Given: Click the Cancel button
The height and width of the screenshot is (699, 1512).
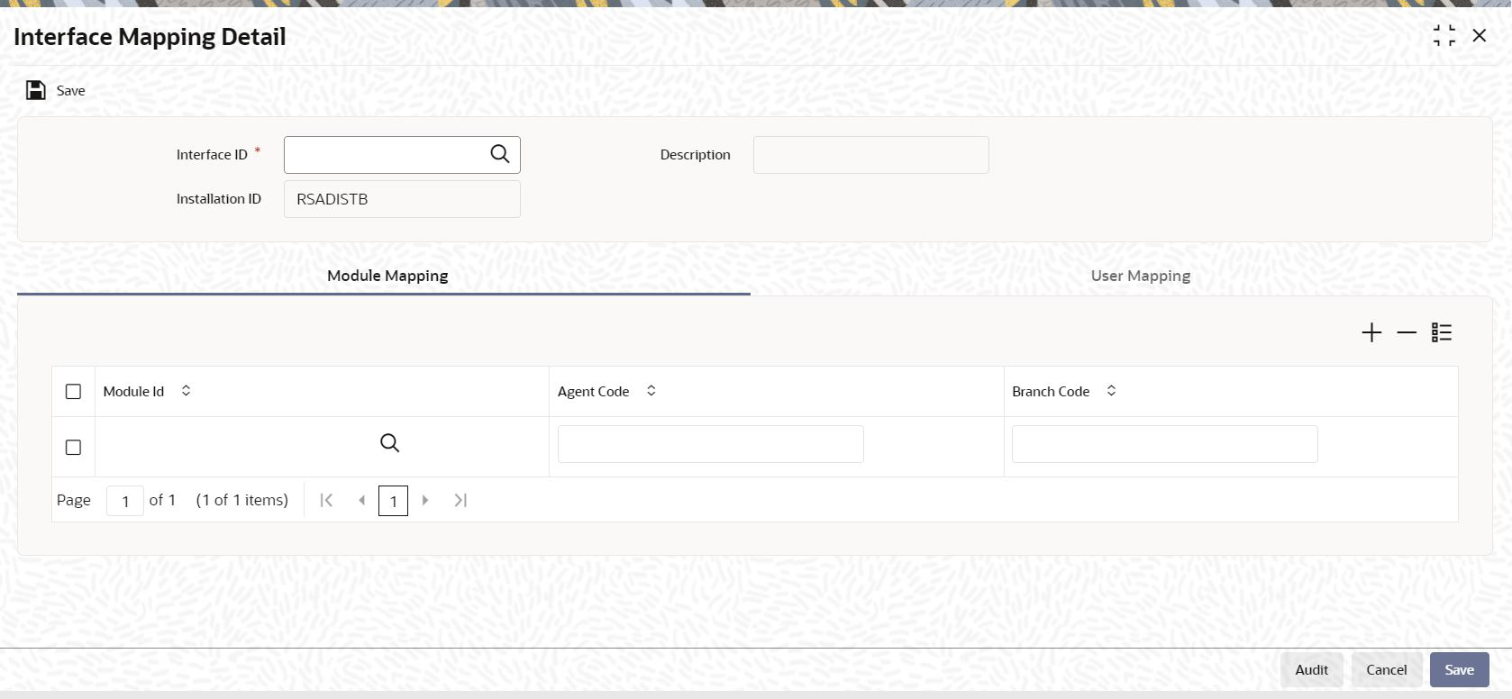Looking at the screenshot, I should point(1386,669).
